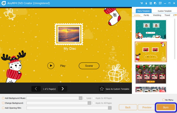The width and height of the screenshot is (177, 113).
Task: Choose the green Santa holiday template thumbnail
Action: click(x=151, y=30)
